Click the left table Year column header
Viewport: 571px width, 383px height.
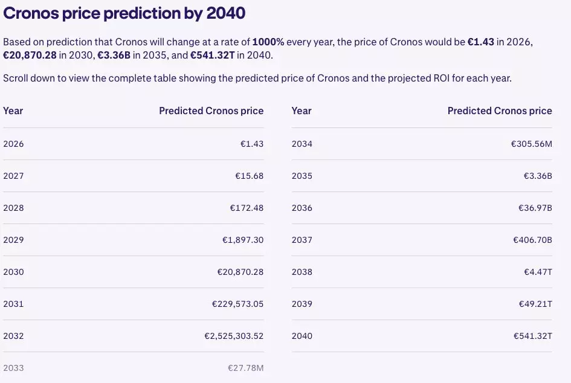click(13, 111)
